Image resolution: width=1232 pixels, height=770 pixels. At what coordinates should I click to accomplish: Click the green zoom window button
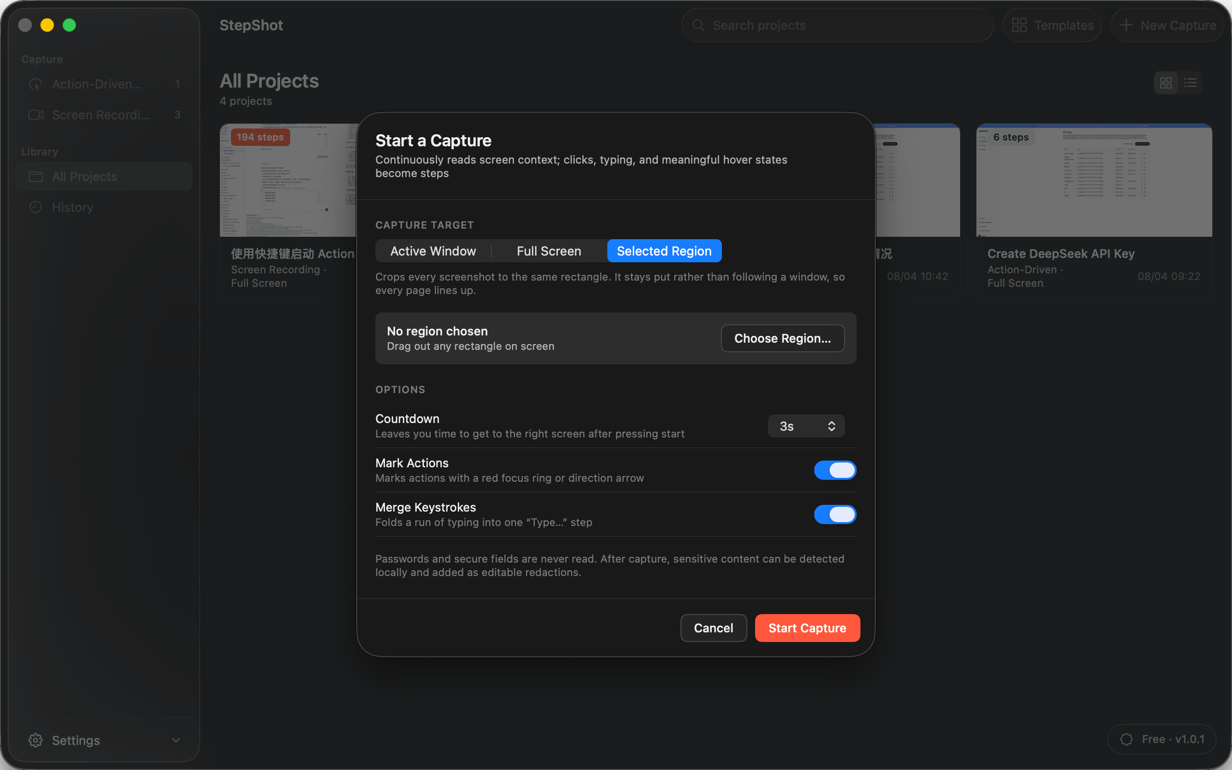69,25
